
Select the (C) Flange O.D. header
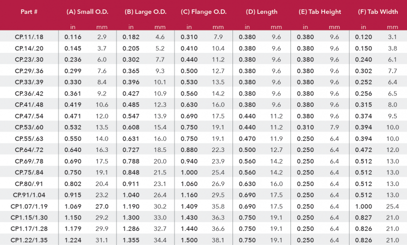click(203, 12)
